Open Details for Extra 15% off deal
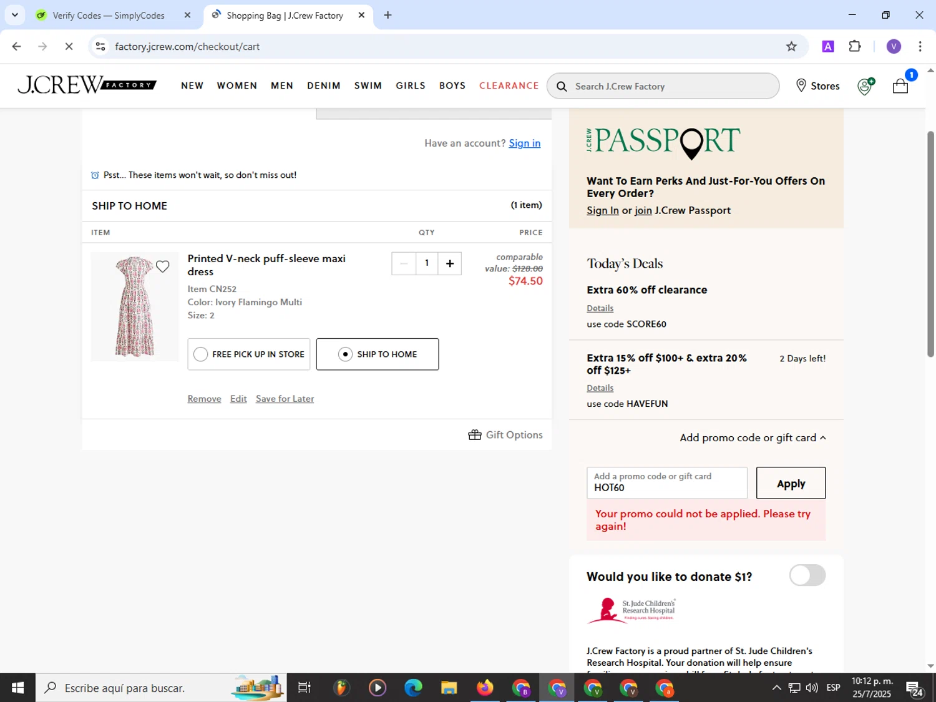Viewport: 936px width, 702px height. (600, 388)
